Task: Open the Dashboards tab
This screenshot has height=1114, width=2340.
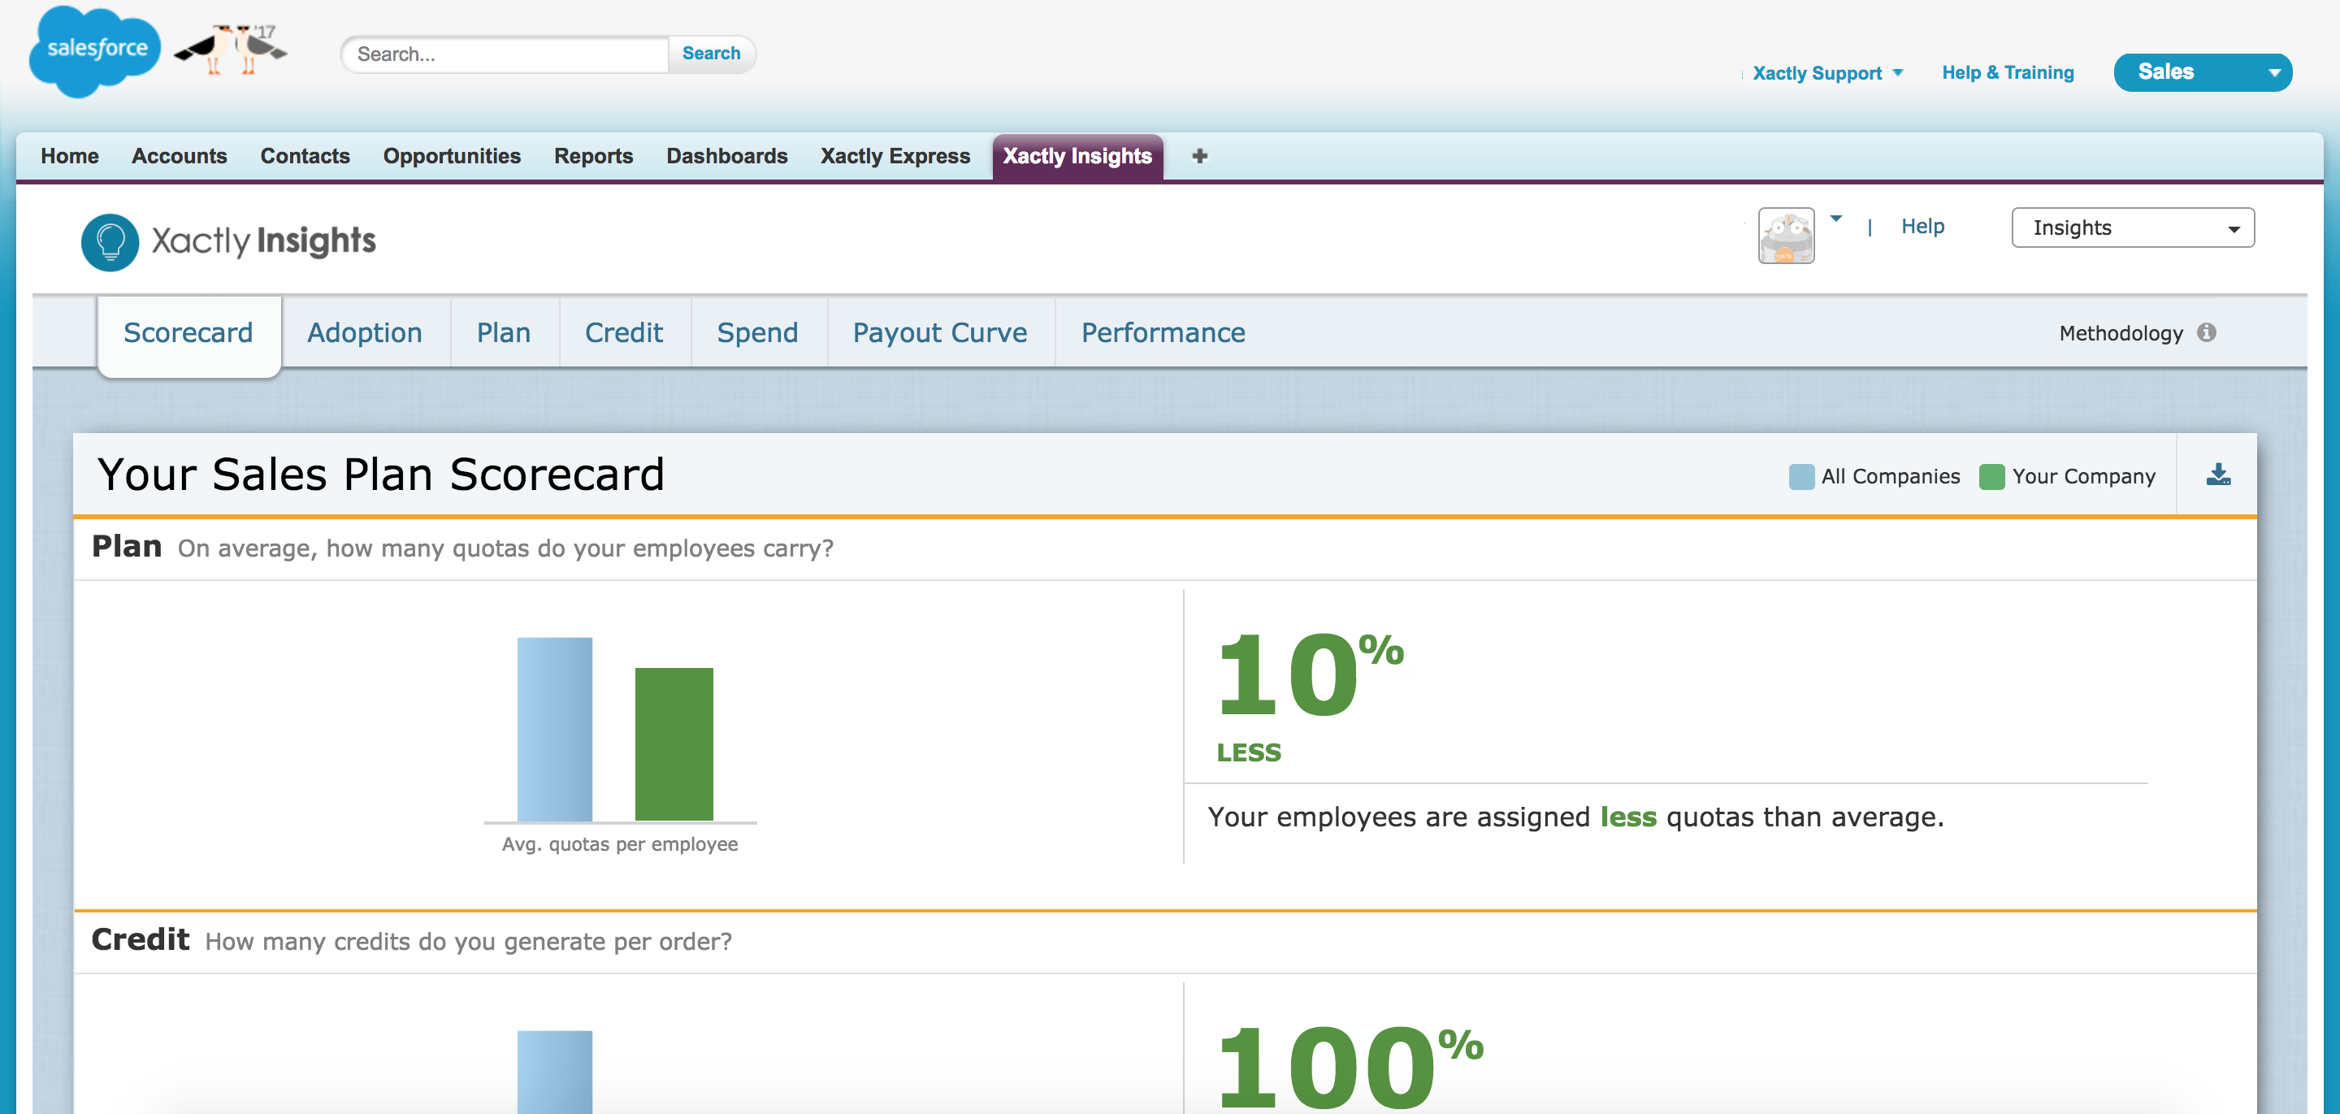Action: click(726, 156)
